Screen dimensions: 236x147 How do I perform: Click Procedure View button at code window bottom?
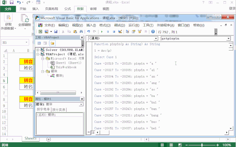coord(88,132)
